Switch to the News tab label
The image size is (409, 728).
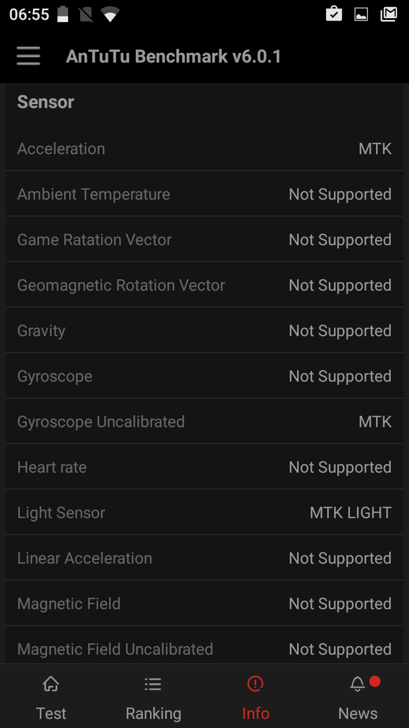click(358, 713)
